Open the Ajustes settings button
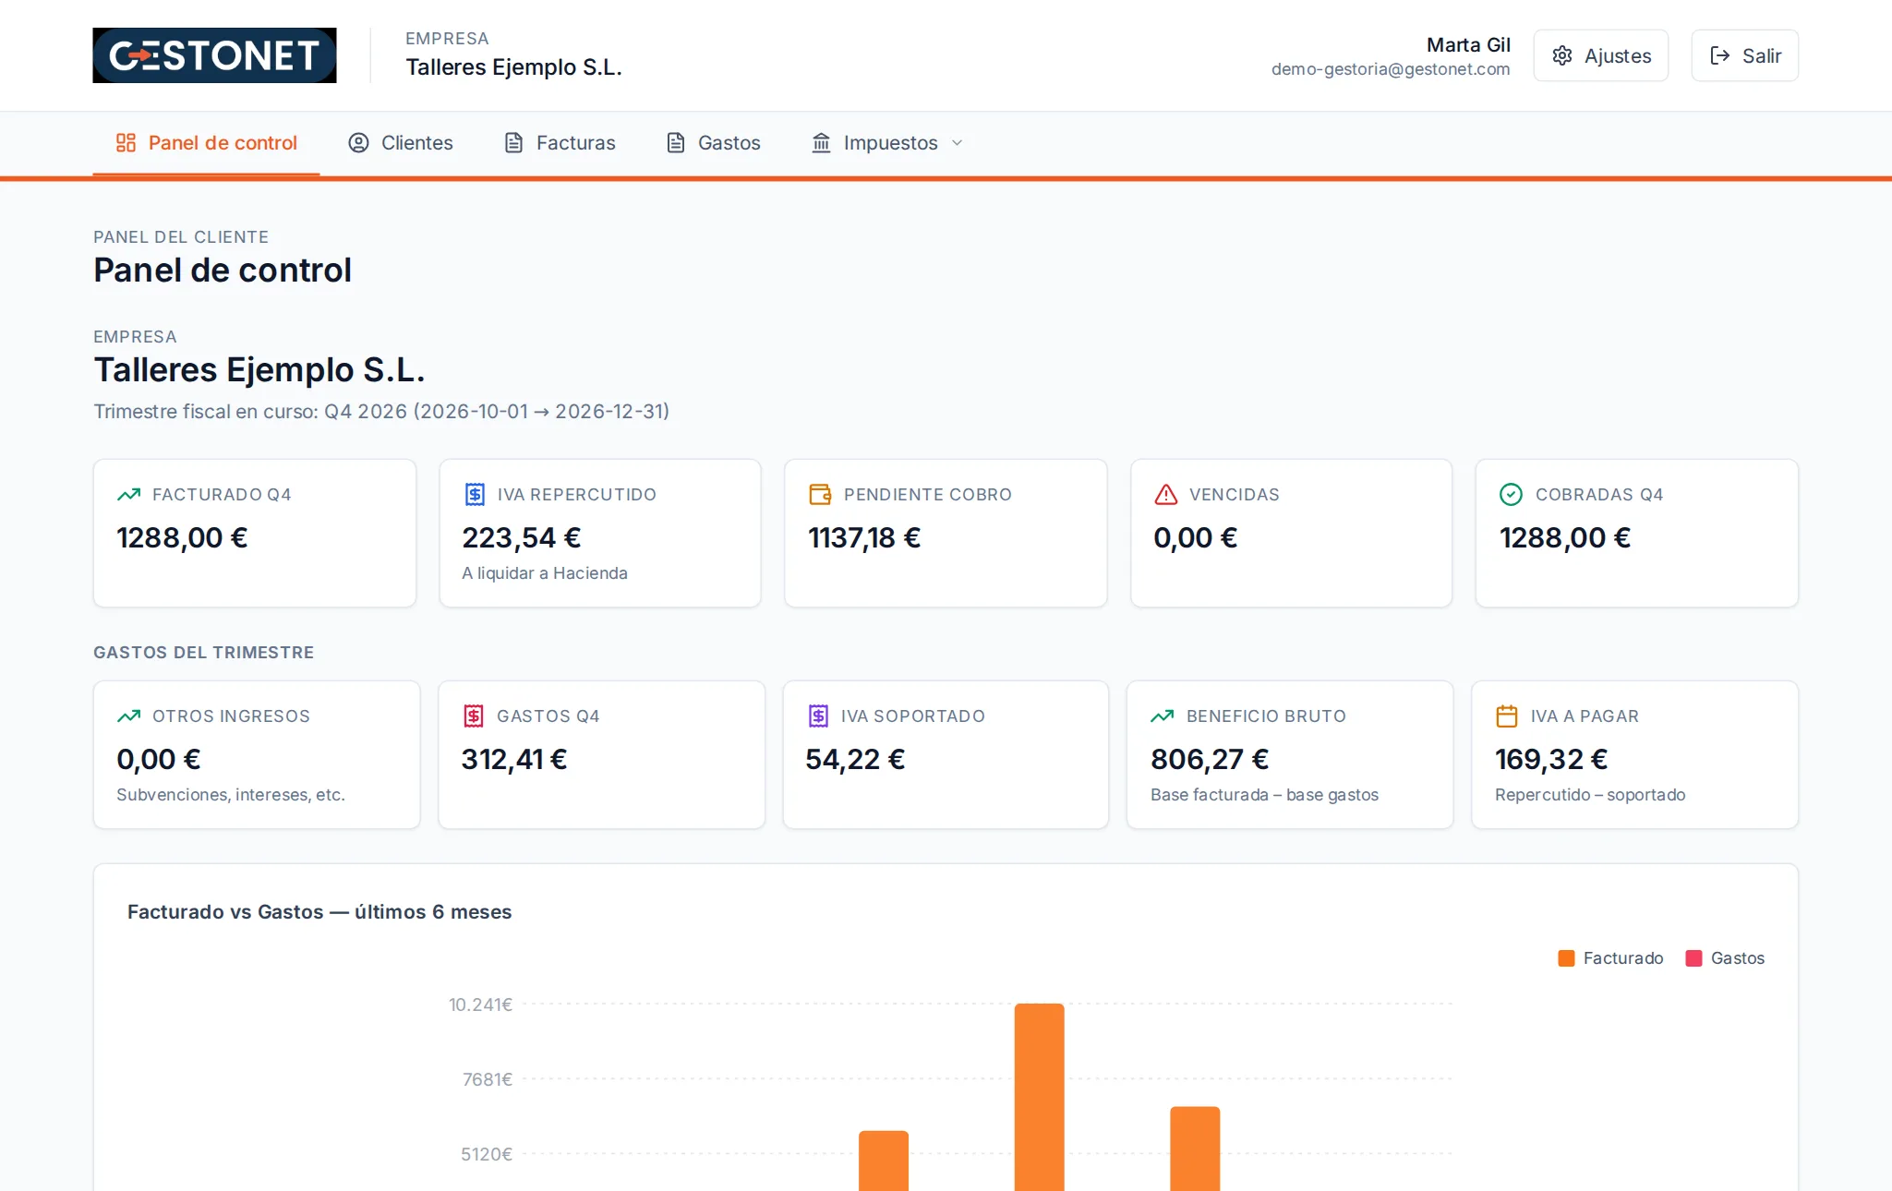 pyautogui.click(x=1600, y=55)
